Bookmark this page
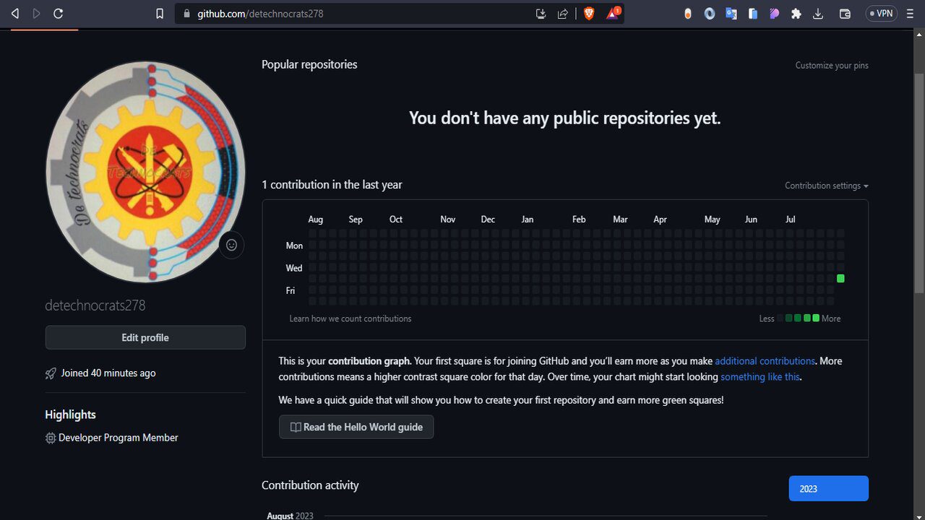925x520 pixels. pyautogui.click(x=160, y=13)
